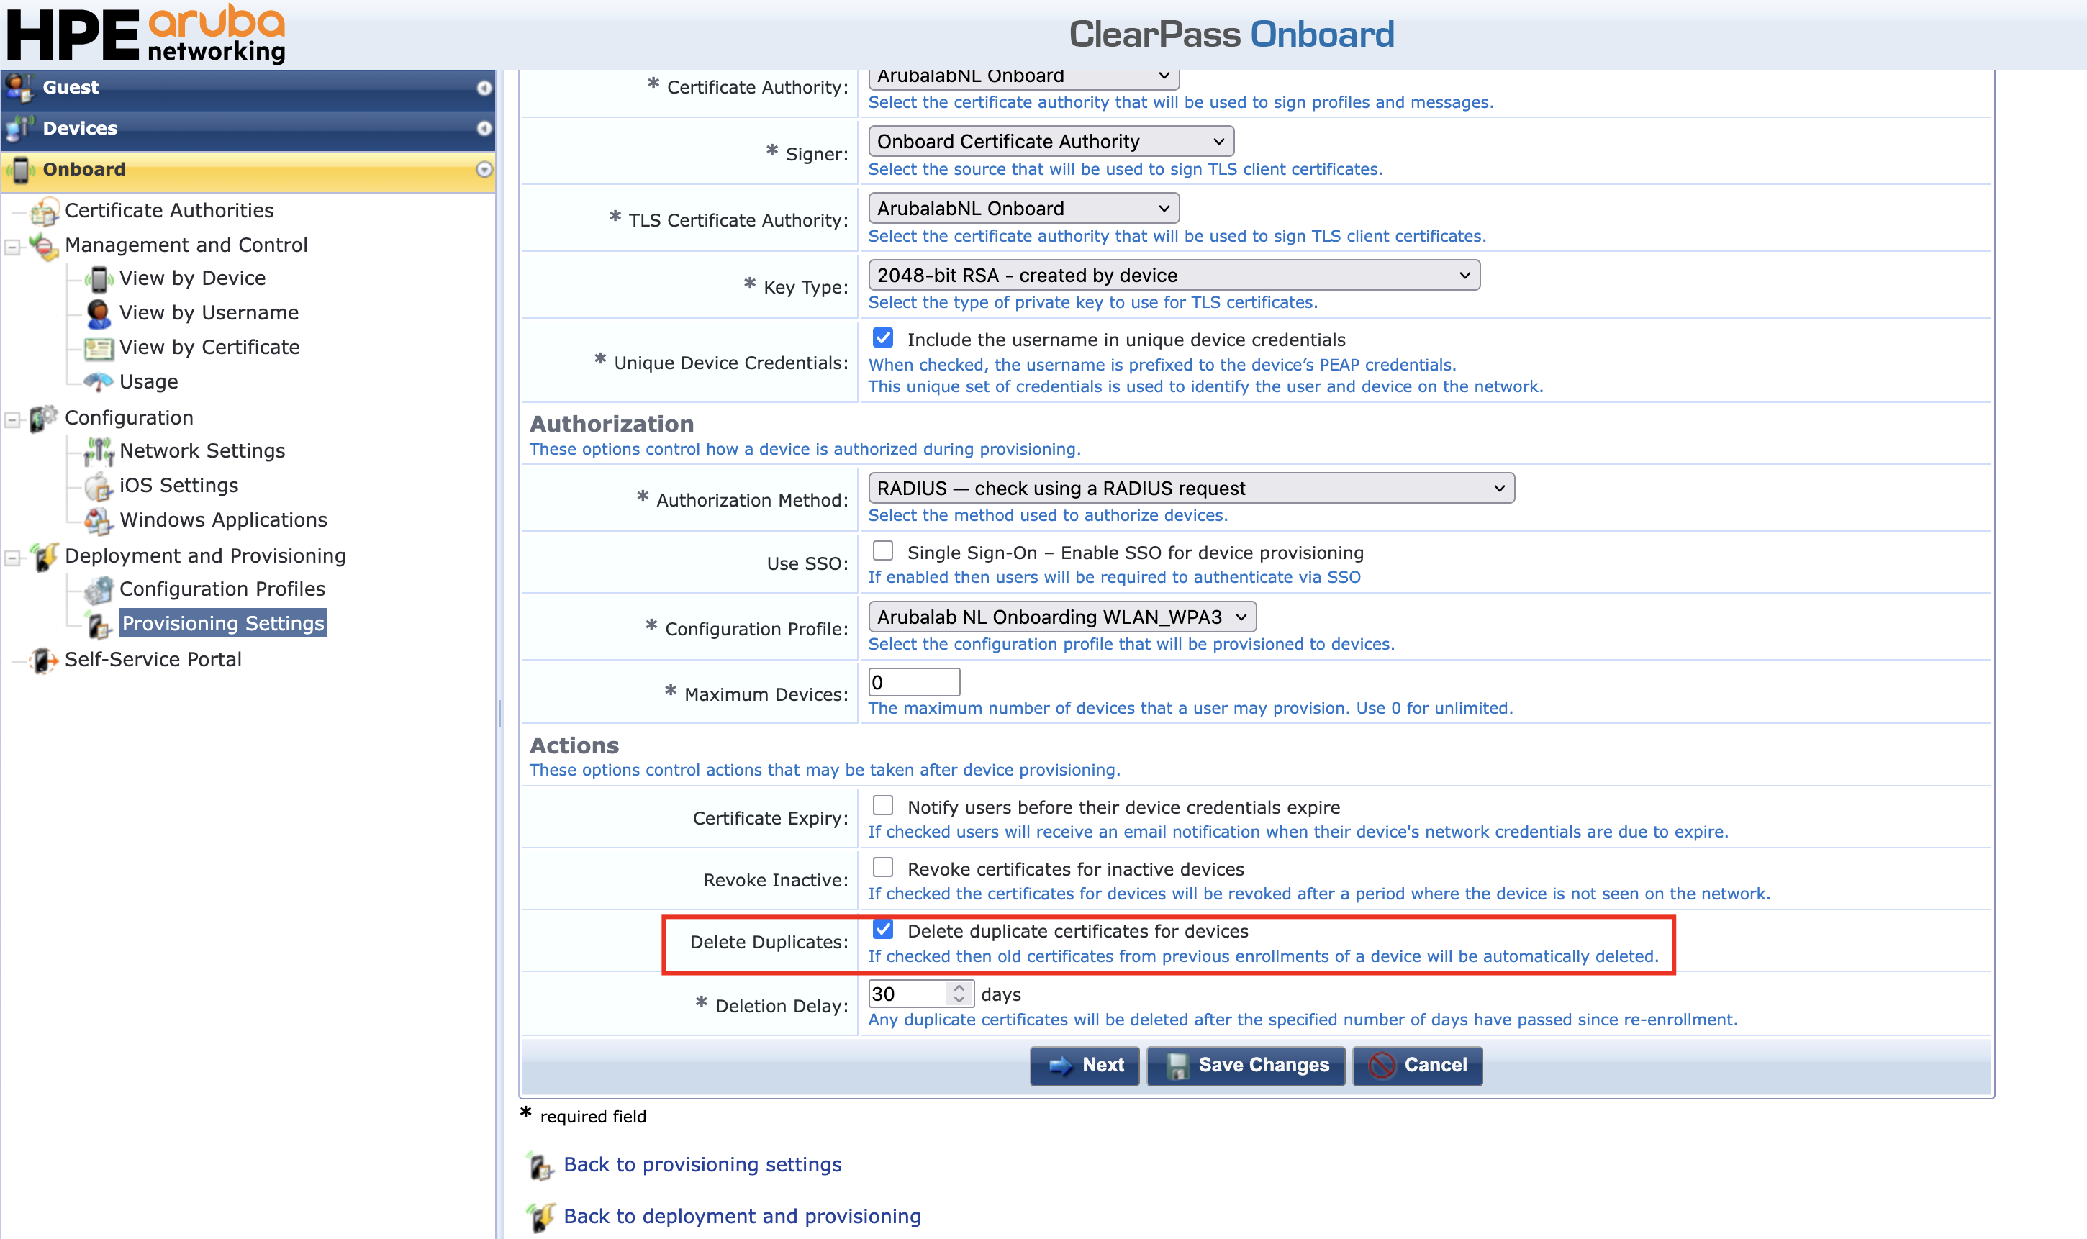
Task: Decrease Deletion Delay with the down arrow
Action: pyautogui.click(x=959, y=999)
